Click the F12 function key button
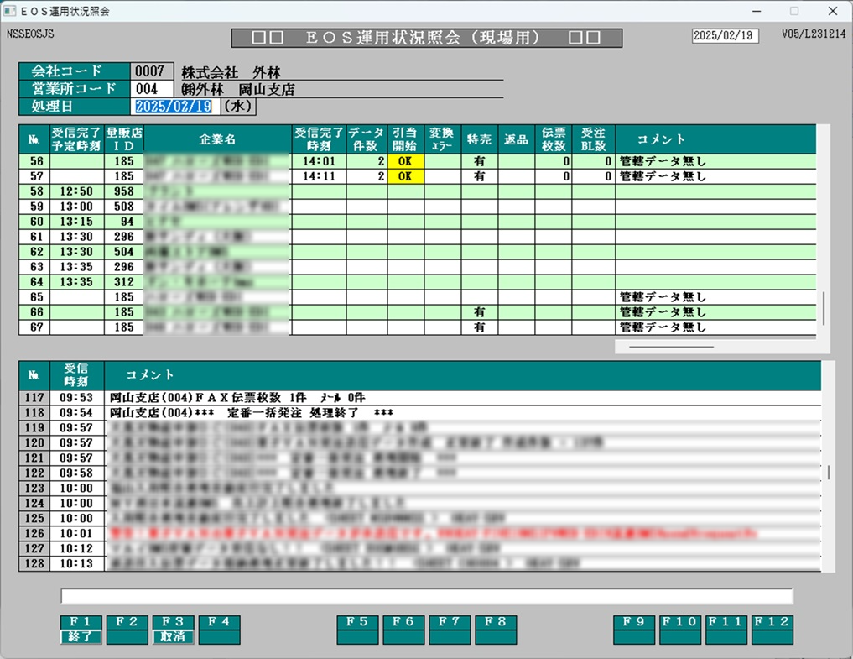Screen dimensions: 853x659 (772, 630)
